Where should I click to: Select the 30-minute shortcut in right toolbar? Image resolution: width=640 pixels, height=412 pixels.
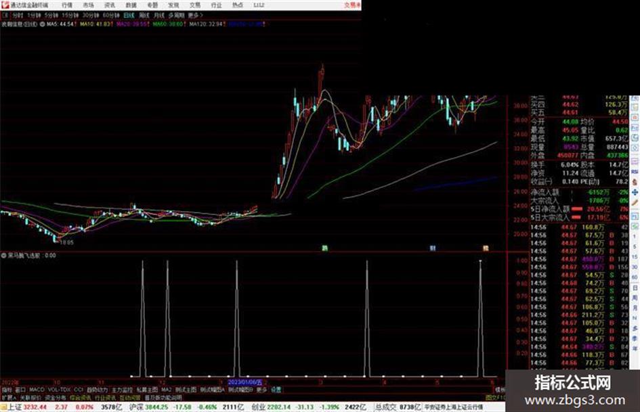coord(635,267)
